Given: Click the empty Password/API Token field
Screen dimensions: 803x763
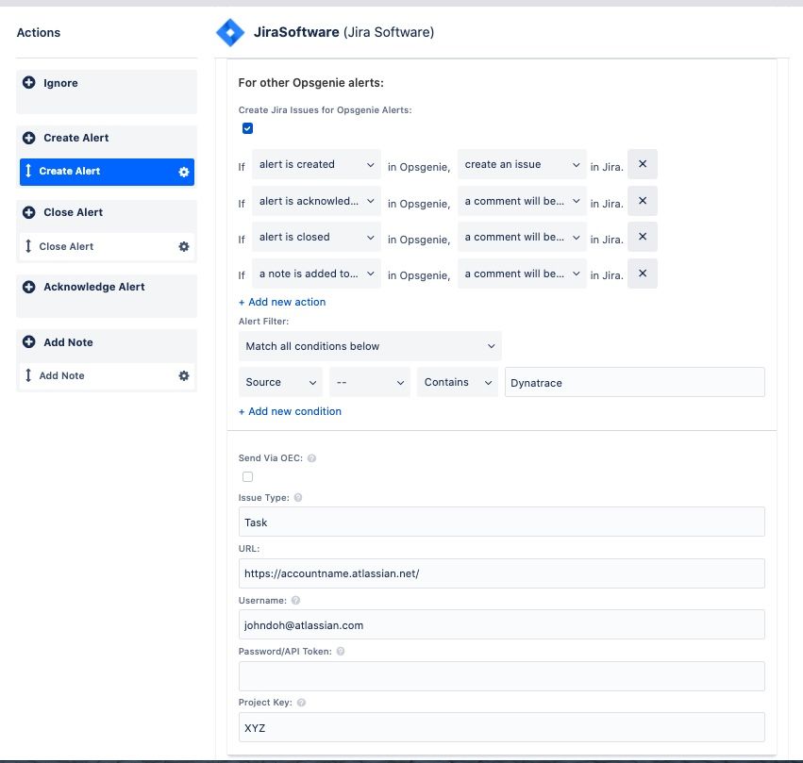Looking at the screenshot, I should [x=502, y=676].
